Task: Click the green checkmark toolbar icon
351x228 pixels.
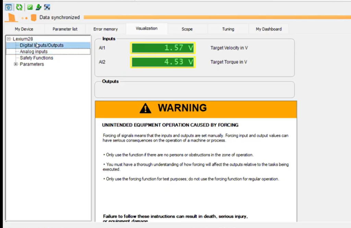Action: click(x=30, y=7)
